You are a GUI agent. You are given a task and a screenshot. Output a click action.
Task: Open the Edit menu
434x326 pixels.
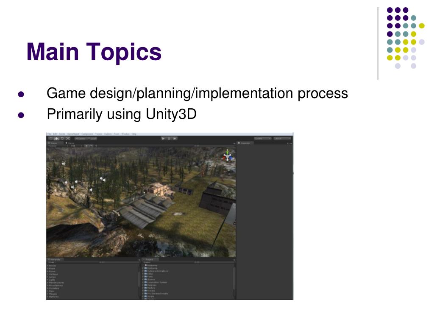[55, 134]
